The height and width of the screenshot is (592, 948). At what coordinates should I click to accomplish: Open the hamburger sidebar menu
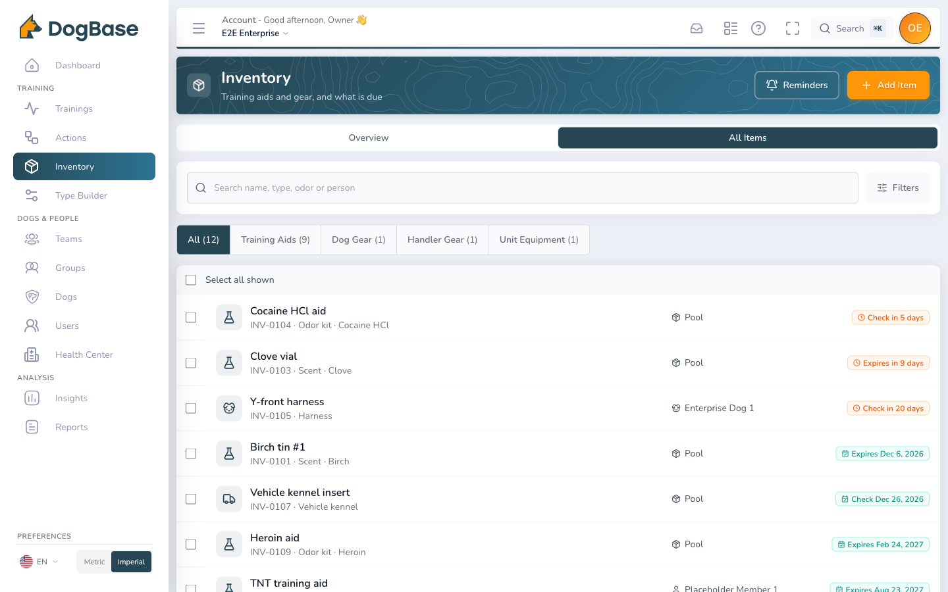tap(199, 28)
